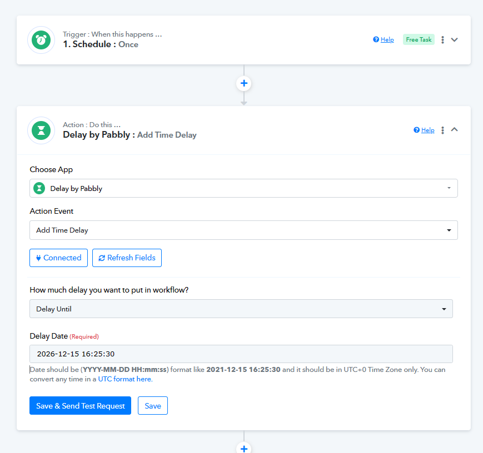The image size is (483, 453).
Task: Click the caret arrow in Choose App field
Action: (x=449, y=188)
